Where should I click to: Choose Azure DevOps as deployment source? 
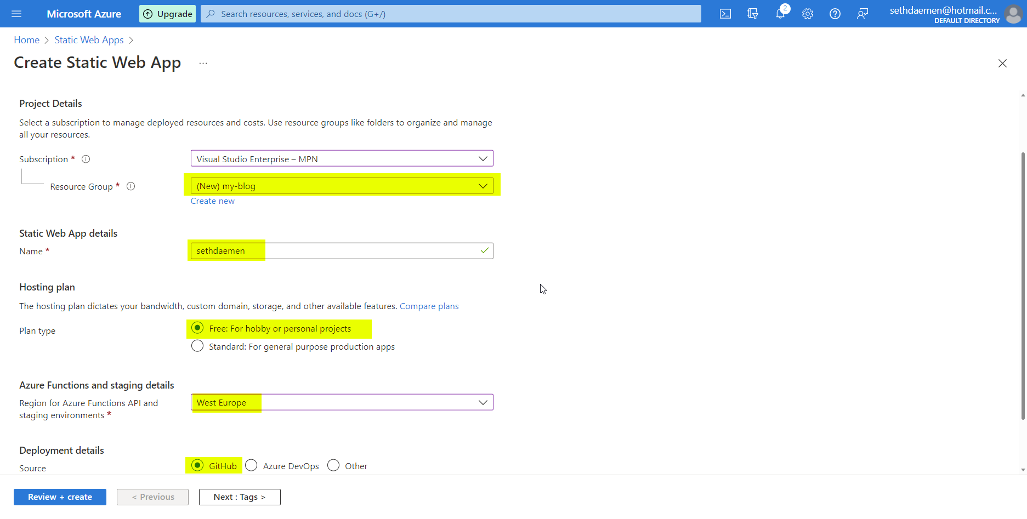tap(251, 465)
